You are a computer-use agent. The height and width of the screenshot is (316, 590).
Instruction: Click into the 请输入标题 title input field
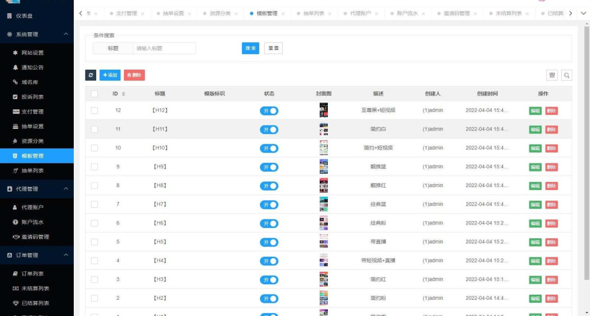pyautogui.click(x=164, y=48)
